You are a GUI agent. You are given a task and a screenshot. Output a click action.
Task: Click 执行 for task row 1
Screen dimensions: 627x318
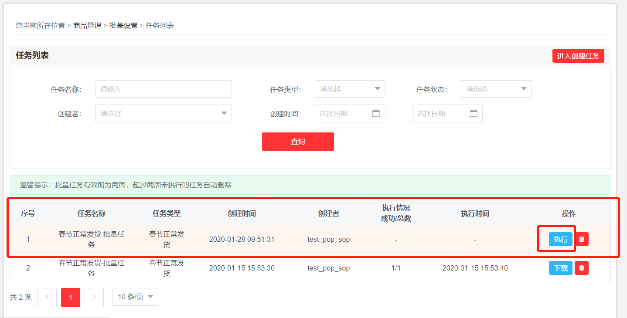(561, 239)
